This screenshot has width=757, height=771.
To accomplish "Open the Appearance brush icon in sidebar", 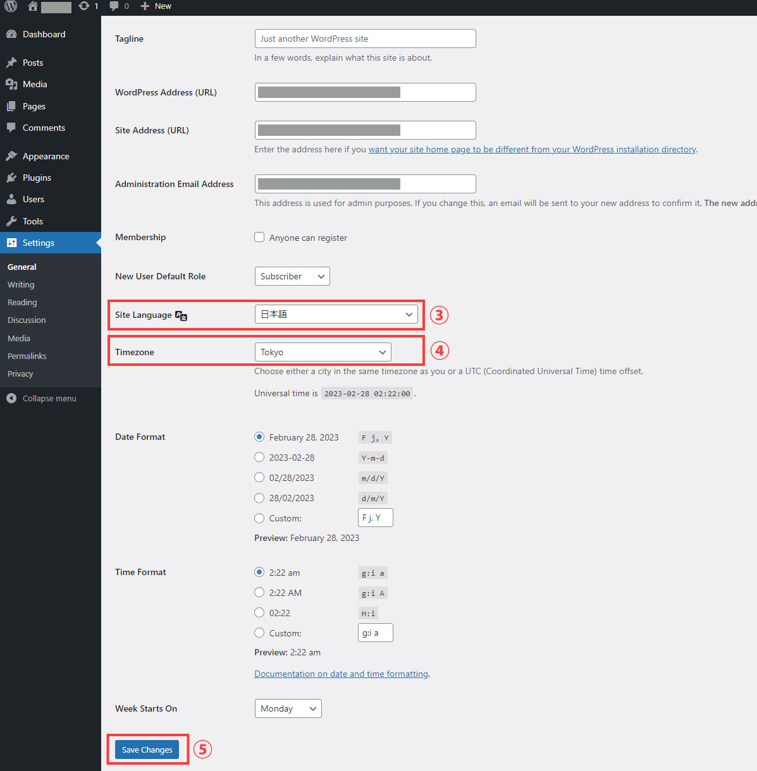I will click(x=11, y=156).
